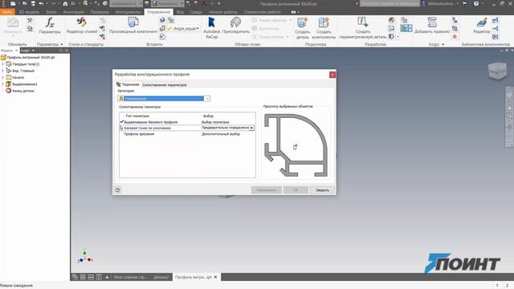
Task: Click the Undo arrow in the quick access toolbar
Action: [x=41, y=3]
